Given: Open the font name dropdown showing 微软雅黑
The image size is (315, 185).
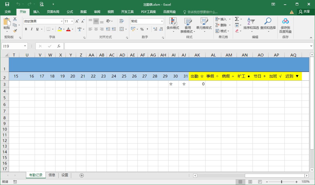Looking at the screenshot, I should (61, 21).
